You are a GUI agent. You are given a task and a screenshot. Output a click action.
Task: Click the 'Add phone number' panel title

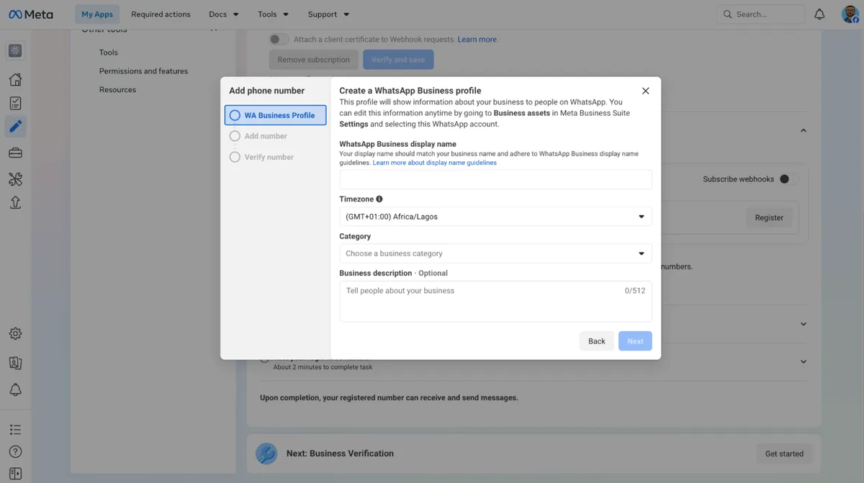click(266, 91)
